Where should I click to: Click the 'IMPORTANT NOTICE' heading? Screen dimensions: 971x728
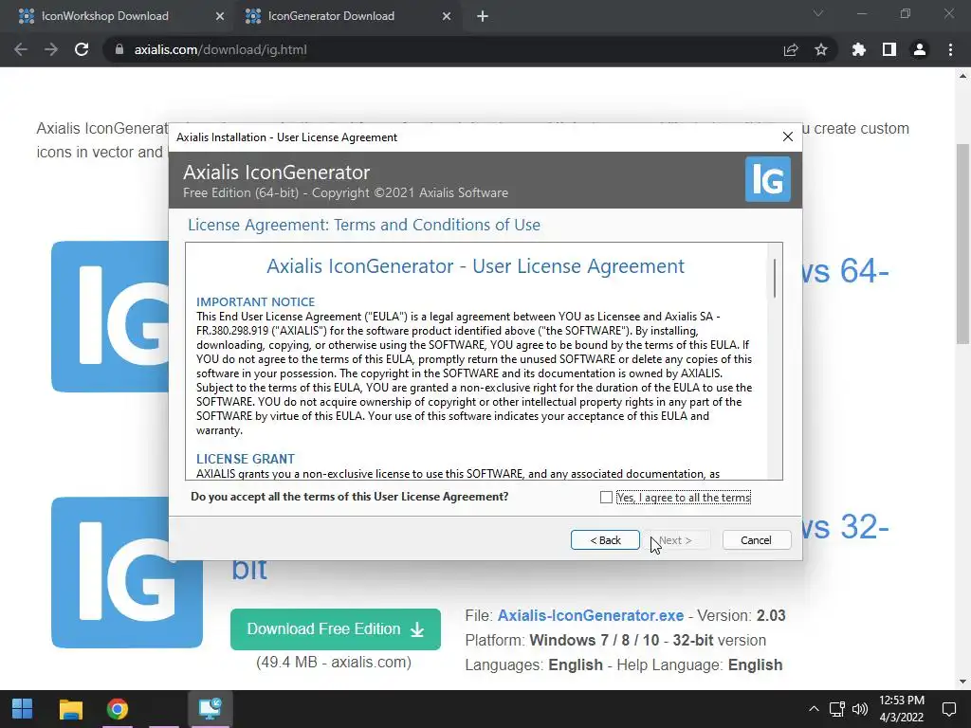tap(256, 301)
